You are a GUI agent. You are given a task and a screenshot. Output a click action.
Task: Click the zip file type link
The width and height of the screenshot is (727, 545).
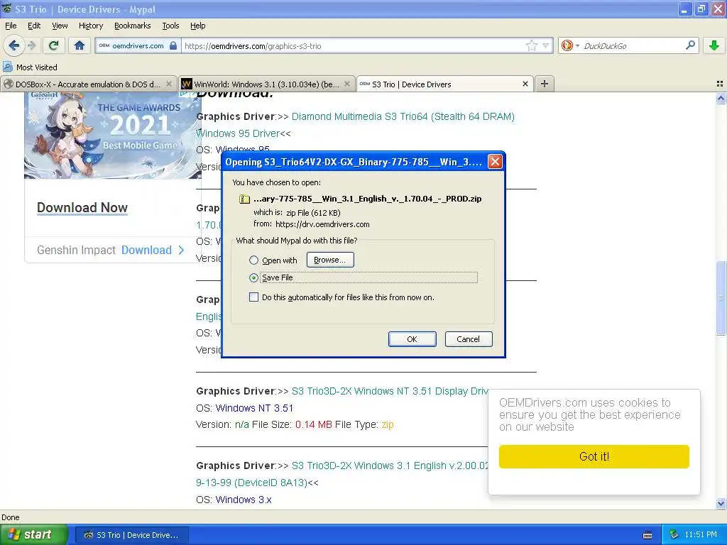(388, 424)
